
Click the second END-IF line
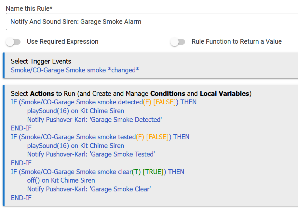tap(21, 163)
